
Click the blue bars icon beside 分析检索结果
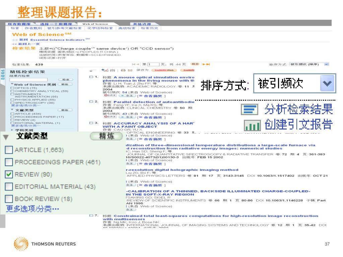[250, 109]
